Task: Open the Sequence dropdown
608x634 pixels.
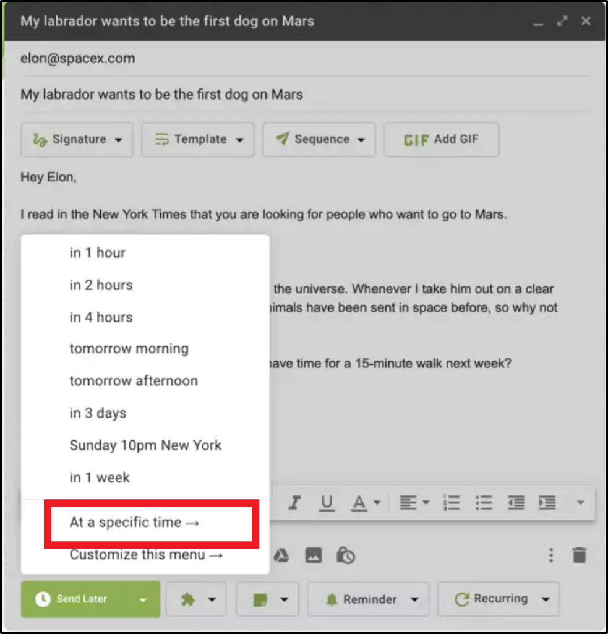Action: (319, 140)
